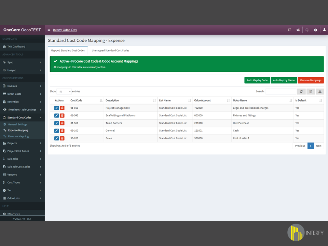Click into the table Search field
This screenshot has width=328, height=246.
coord(281,92)
